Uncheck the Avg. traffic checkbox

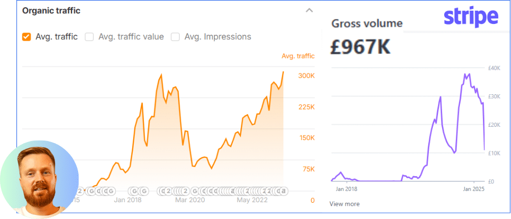[x=26, y=37]
